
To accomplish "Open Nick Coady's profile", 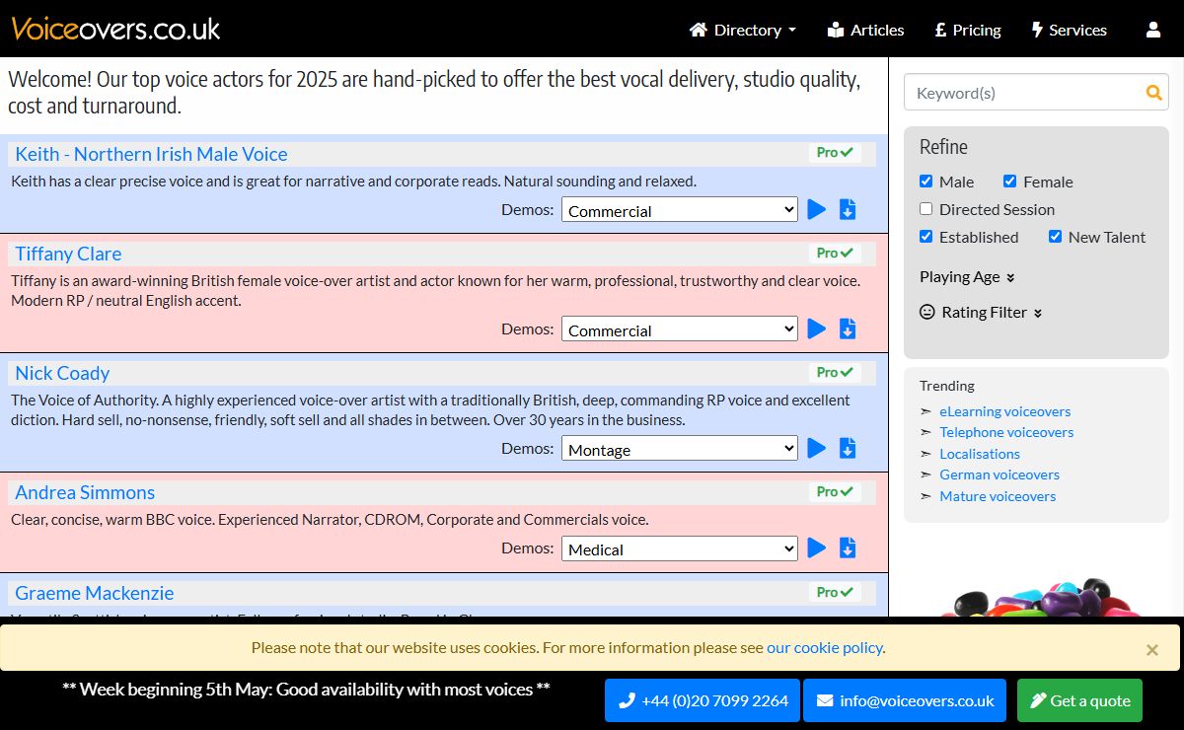I will point(62,373).
